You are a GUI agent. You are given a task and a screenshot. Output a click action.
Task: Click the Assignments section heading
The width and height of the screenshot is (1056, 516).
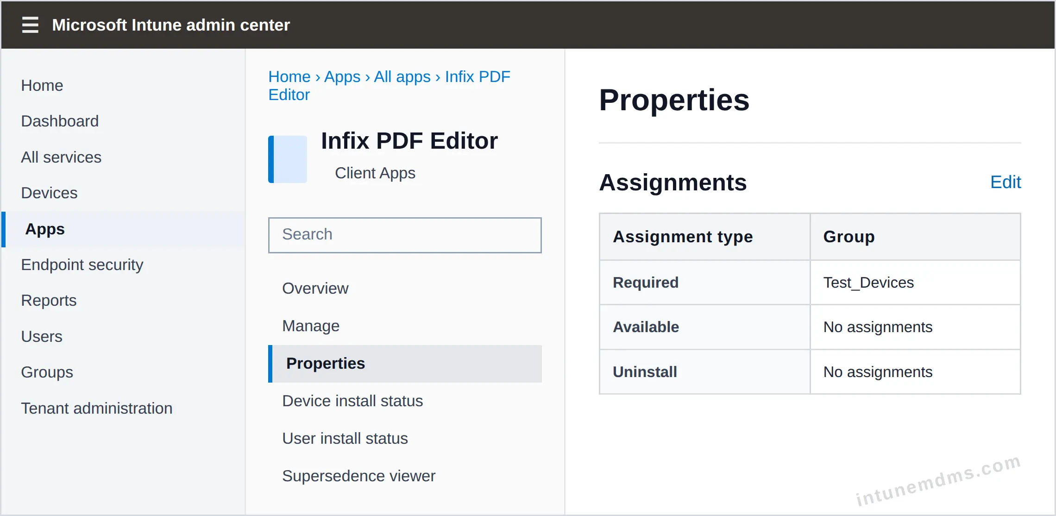[673, 182]
